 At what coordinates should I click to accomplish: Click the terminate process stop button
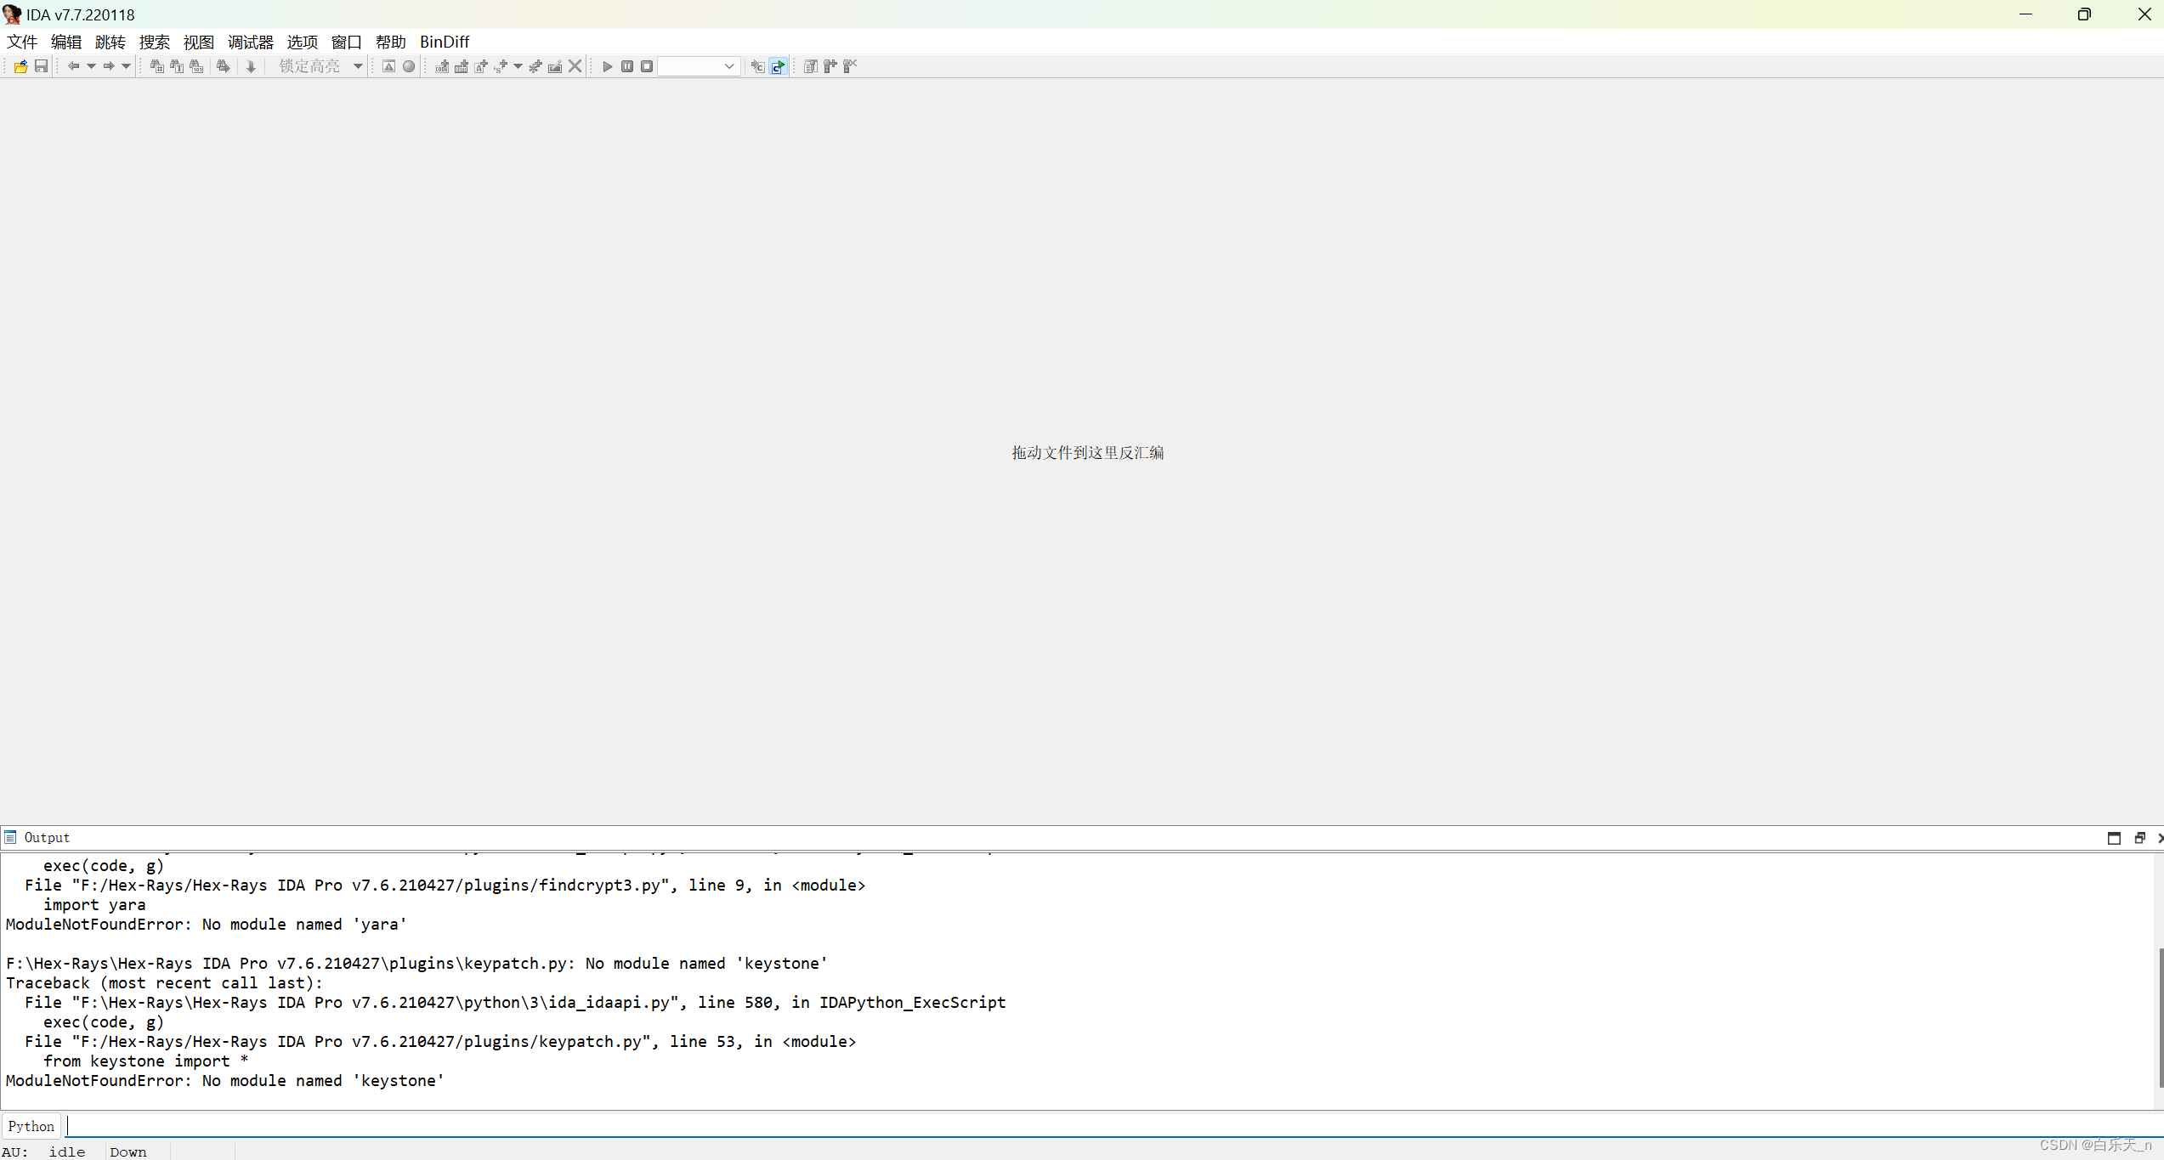647,66
